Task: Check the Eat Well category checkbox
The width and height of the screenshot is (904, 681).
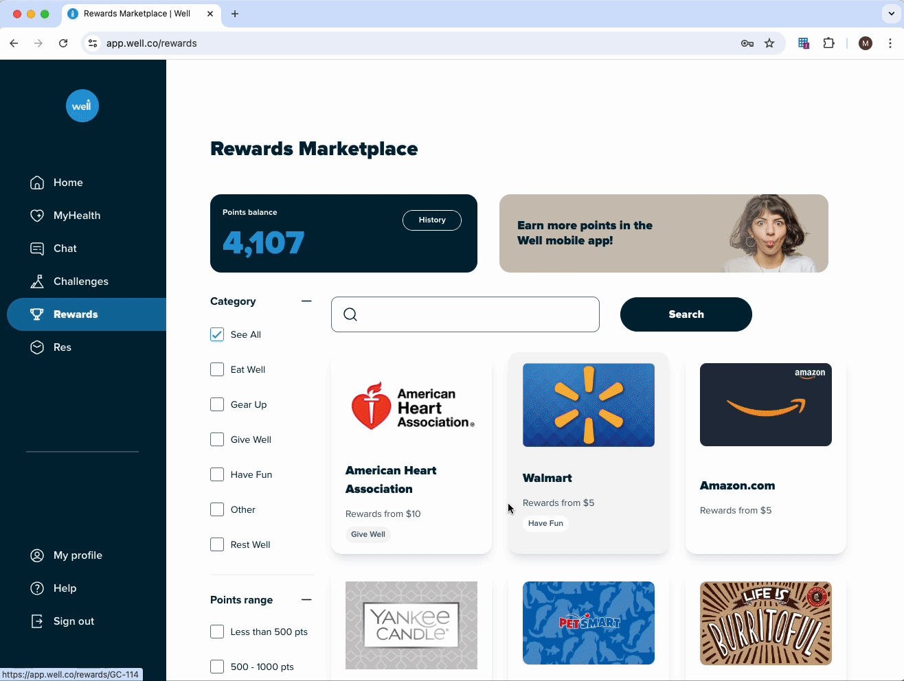Action: tap(217, 369)
